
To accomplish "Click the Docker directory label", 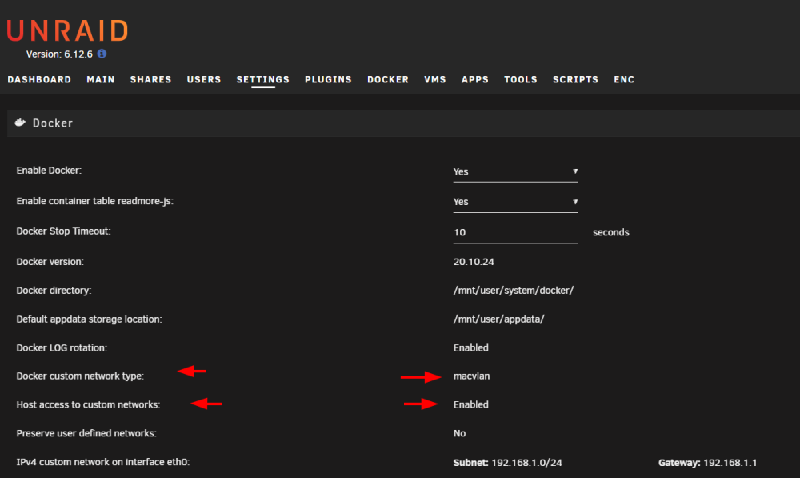I will pos(54,291).
